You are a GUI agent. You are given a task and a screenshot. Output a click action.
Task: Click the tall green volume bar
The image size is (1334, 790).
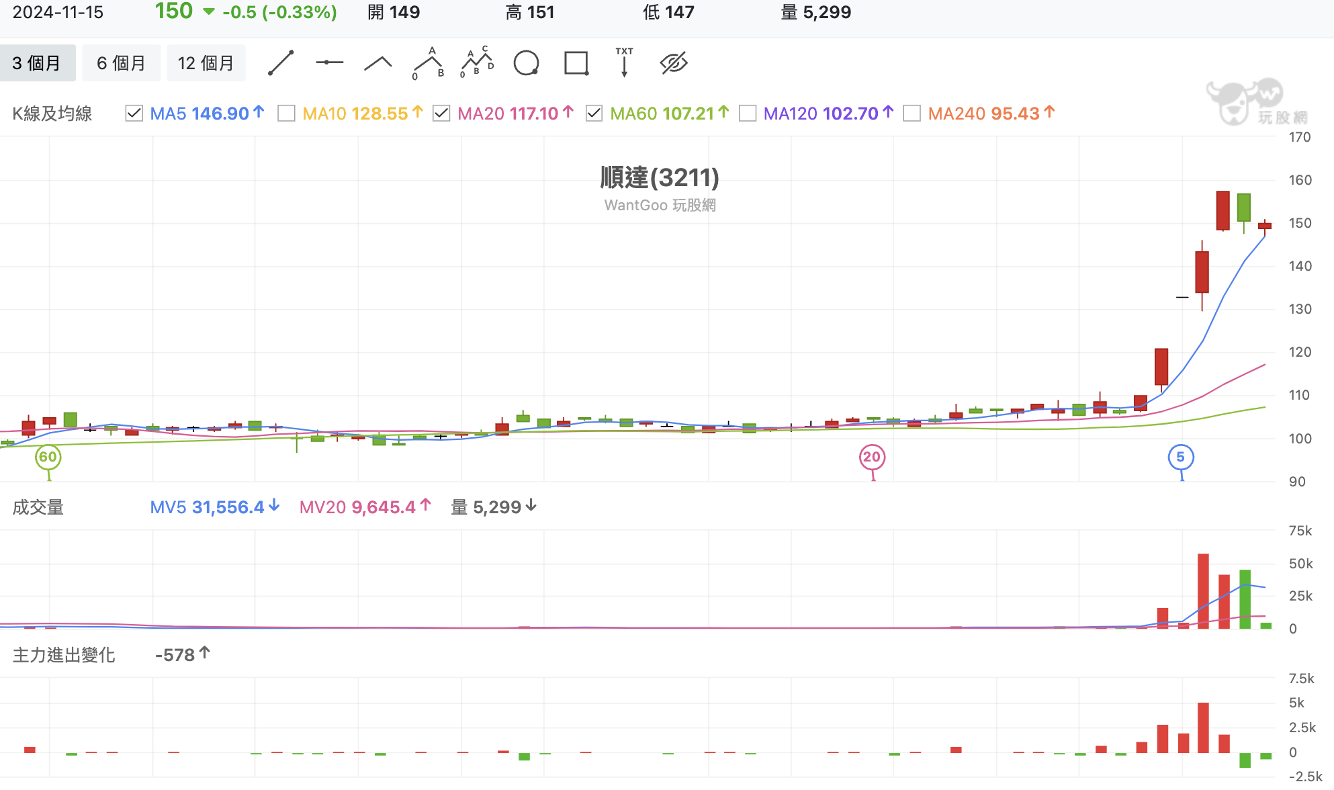(x=1245, y=599)
